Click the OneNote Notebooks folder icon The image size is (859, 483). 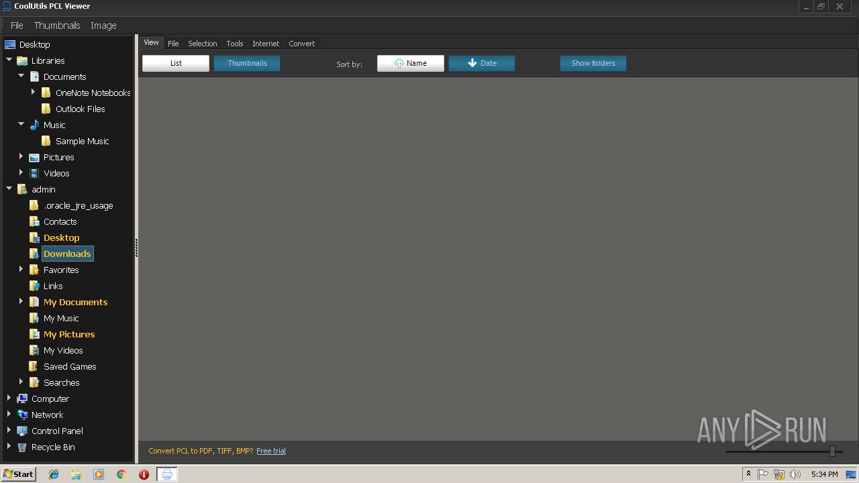(46, 93)
